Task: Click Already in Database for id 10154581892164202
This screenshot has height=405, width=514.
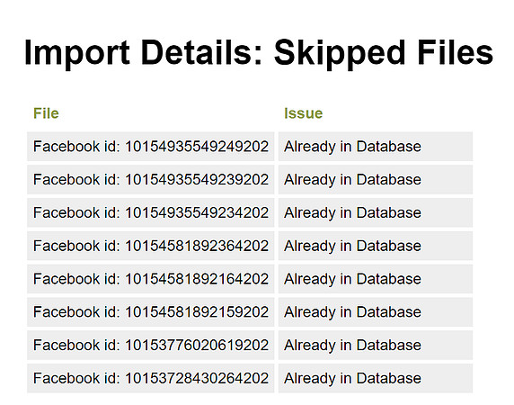Action: [x=376, y=279]
